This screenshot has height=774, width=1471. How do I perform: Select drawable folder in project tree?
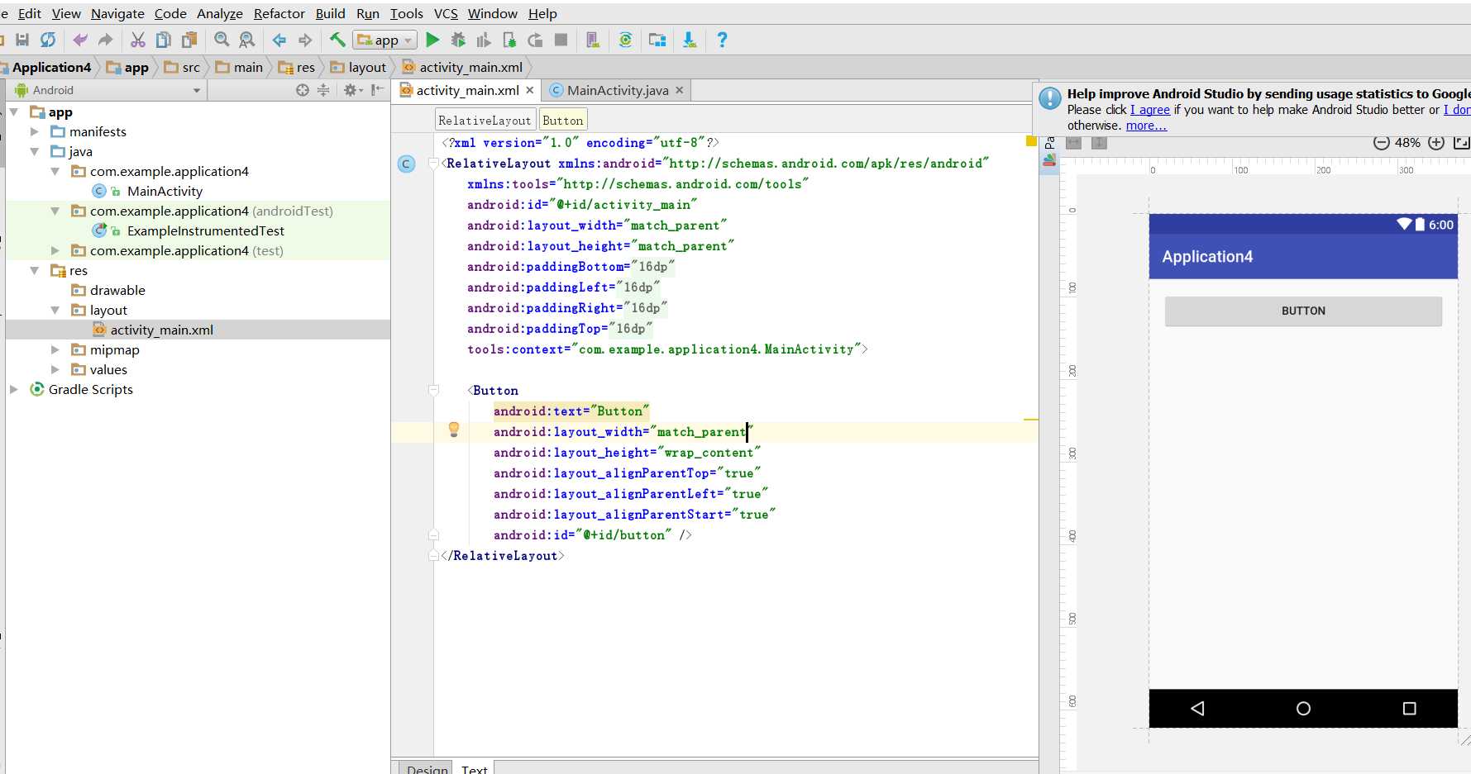117,290
